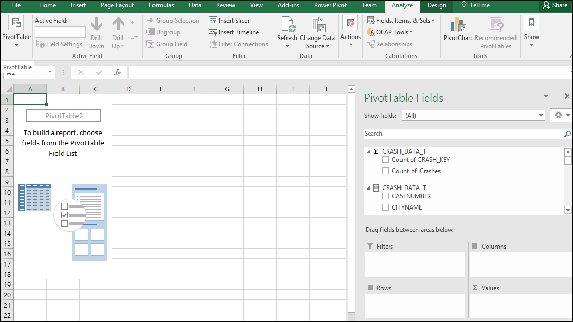Click the Insert Function fx button
573x322 pixels.
click(x=117, y=72)
